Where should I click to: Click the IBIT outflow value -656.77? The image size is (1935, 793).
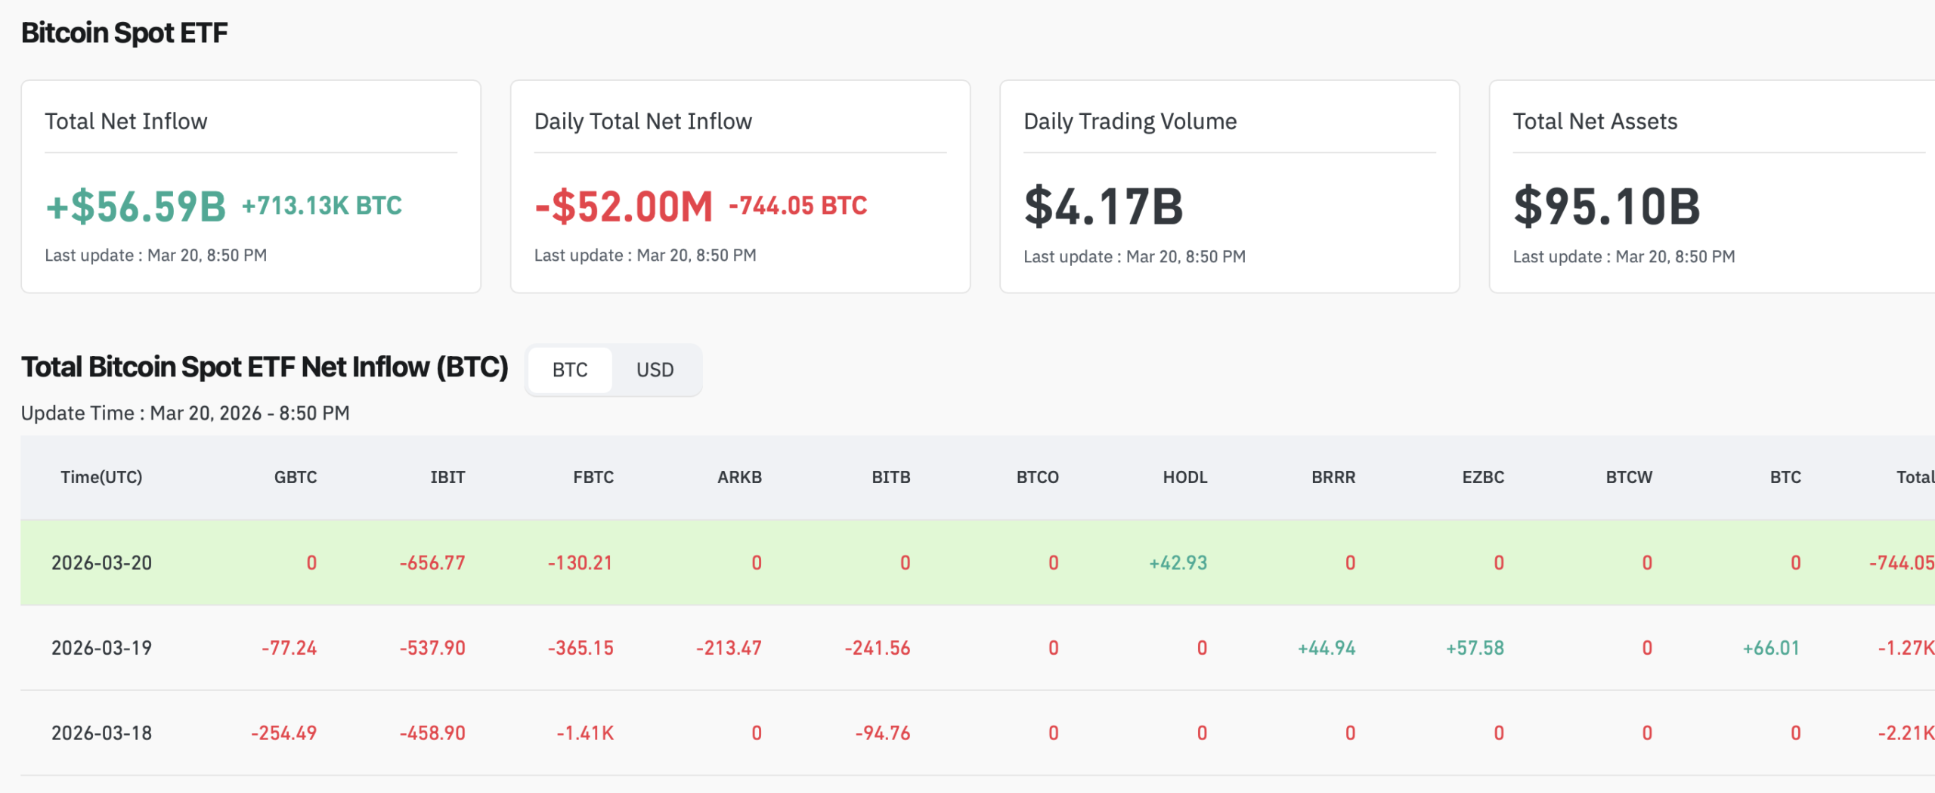pos(431,562)
